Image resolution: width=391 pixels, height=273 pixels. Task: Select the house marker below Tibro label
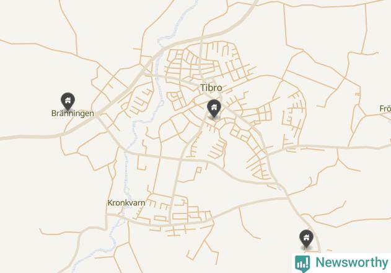pos(214,108)
